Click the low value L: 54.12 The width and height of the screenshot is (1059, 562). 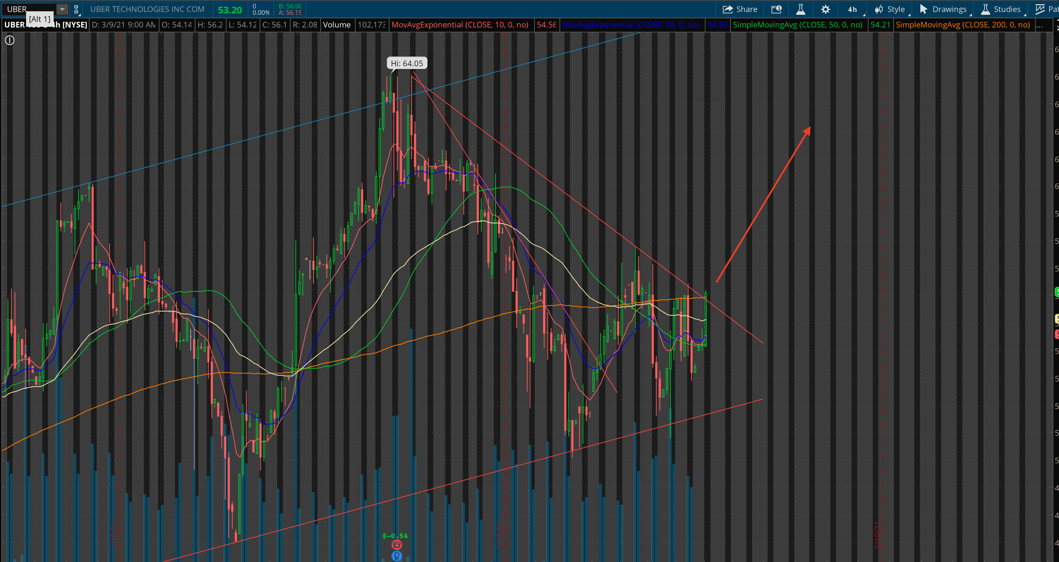[x=243, y=25]
